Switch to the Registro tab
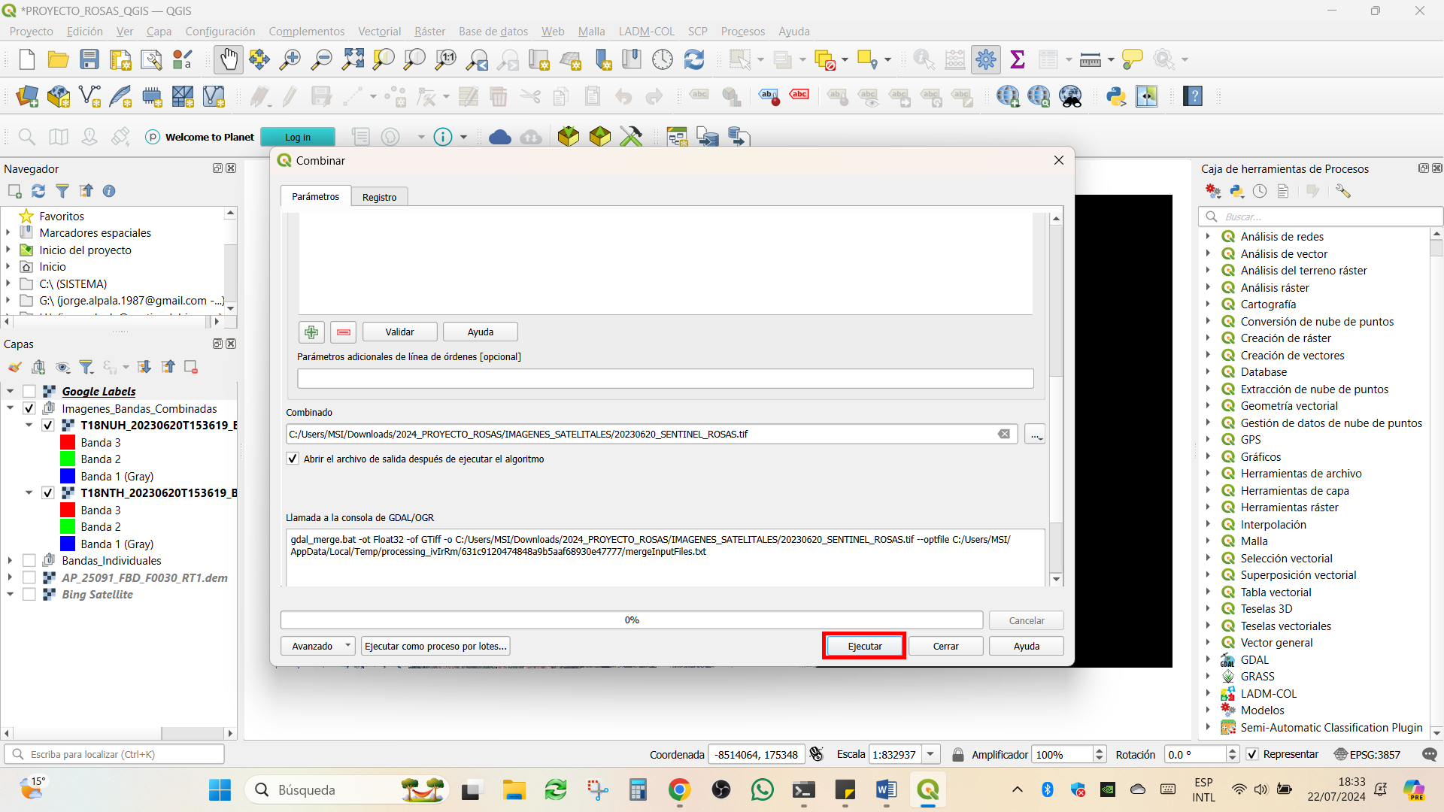Screen dimensions: 1444x812 [x=379, y=197]
